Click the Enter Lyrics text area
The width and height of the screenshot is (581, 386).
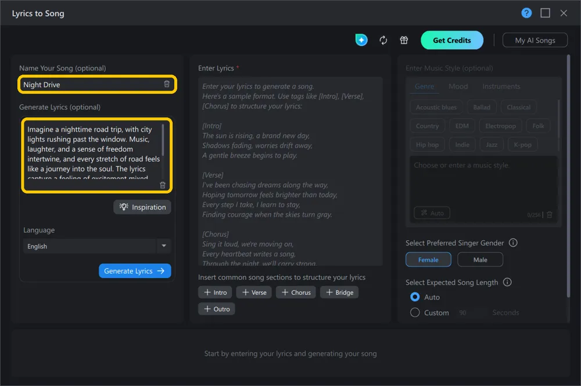point(290,171)
